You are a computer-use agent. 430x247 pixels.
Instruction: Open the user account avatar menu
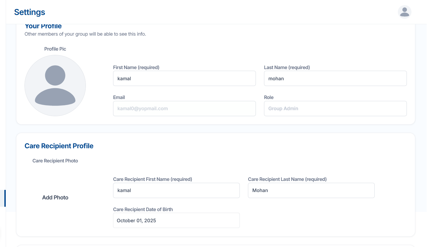[404, 12]
